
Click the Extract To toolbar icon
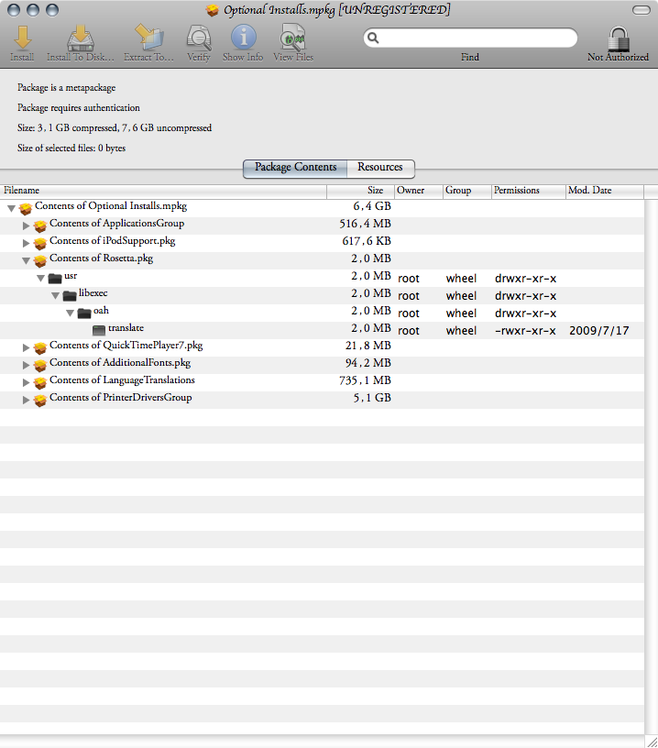pos(149,38)
